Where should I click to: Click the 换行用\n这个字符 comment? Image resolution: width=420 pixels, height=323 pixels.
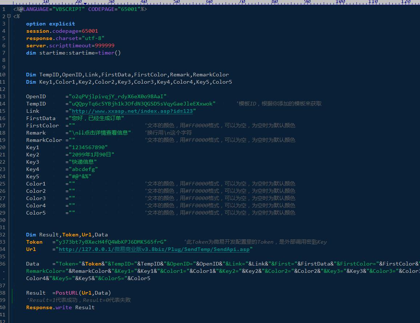coord(168,133)
